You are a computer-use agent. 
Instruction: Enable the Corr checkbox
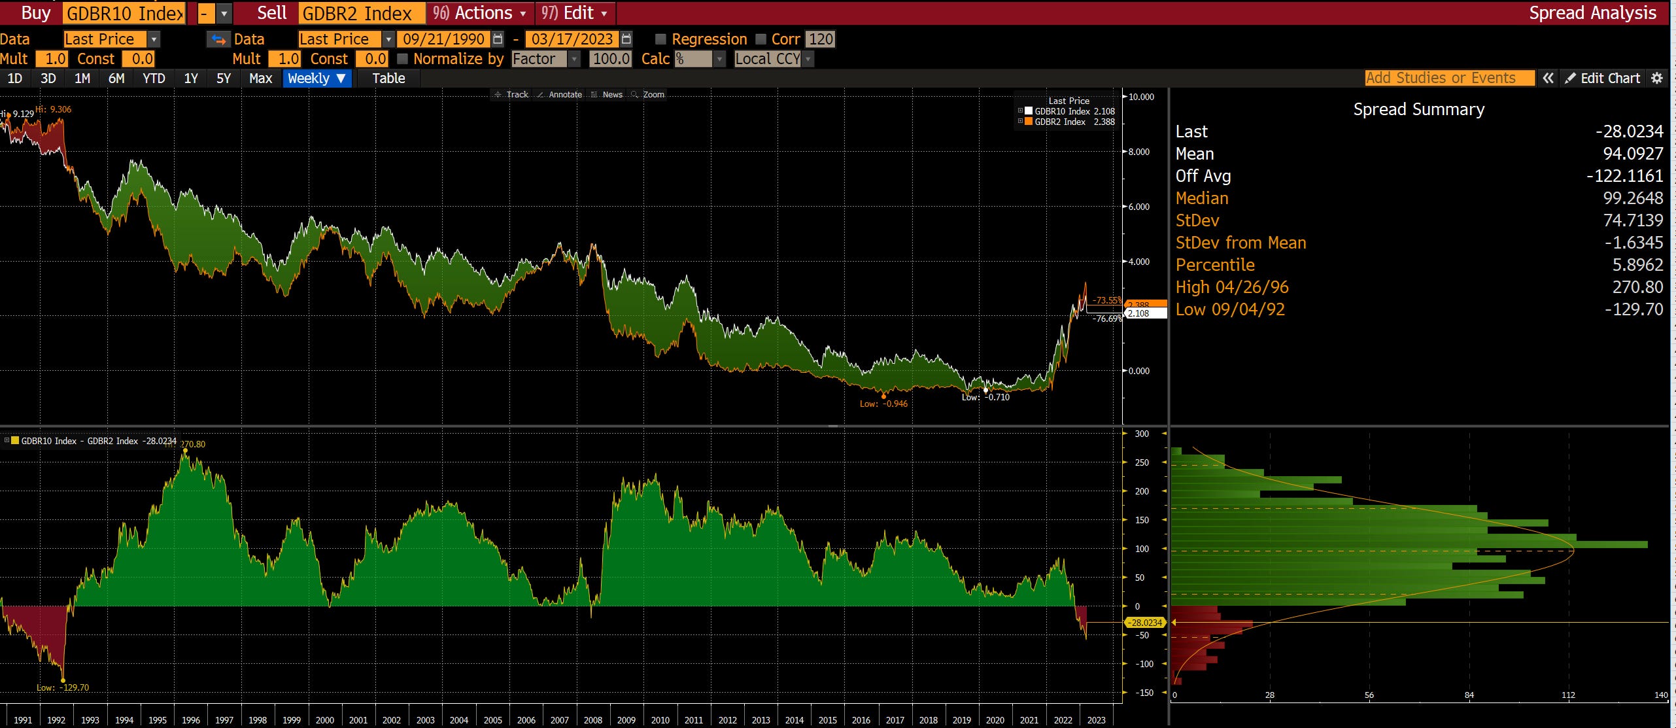pyautogui.click(x=761, y=39)
